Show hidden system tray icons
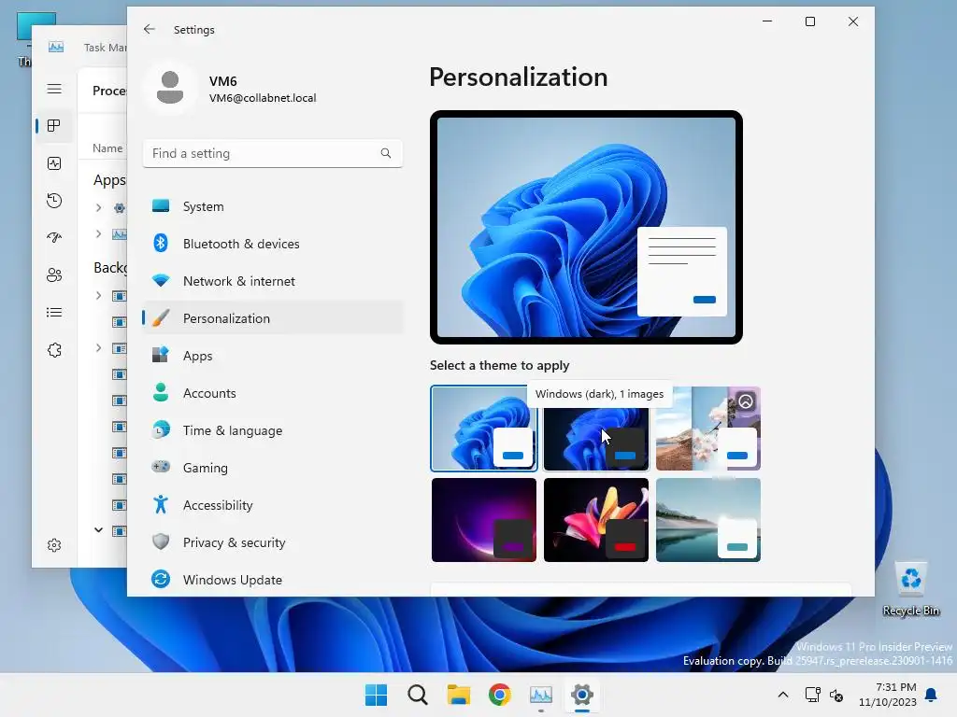The image size is (957, 717). click(783, 695)
